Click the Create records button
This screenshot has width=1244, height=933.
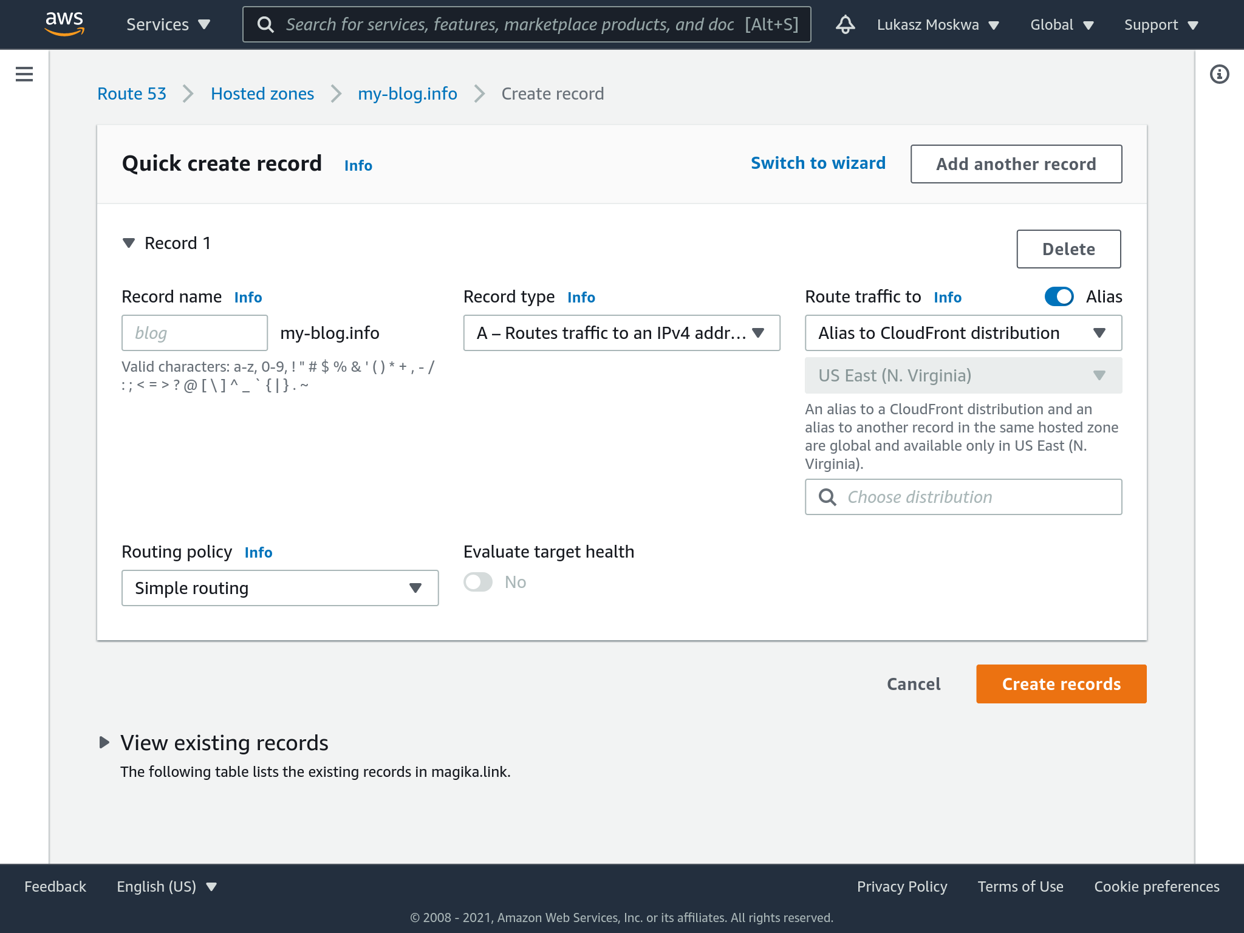pyautogui.click(x=1061, y=684)
